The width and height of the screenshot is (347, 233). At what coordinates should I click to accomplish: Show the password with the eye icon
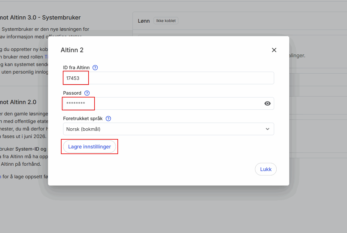(267, 103)
